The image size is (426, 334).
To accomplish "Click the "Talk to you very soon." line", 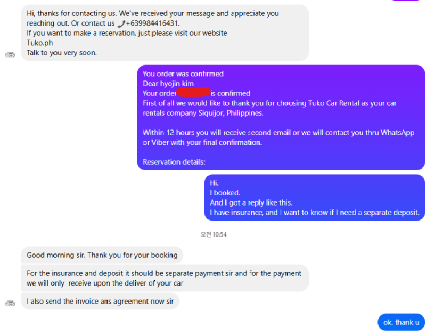I will tap(62, 53).
